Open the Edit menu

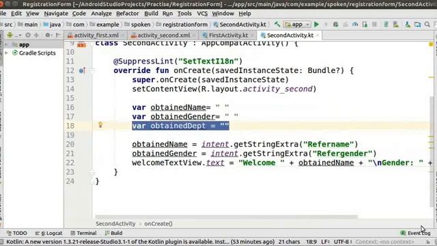(x=16, y=14)
